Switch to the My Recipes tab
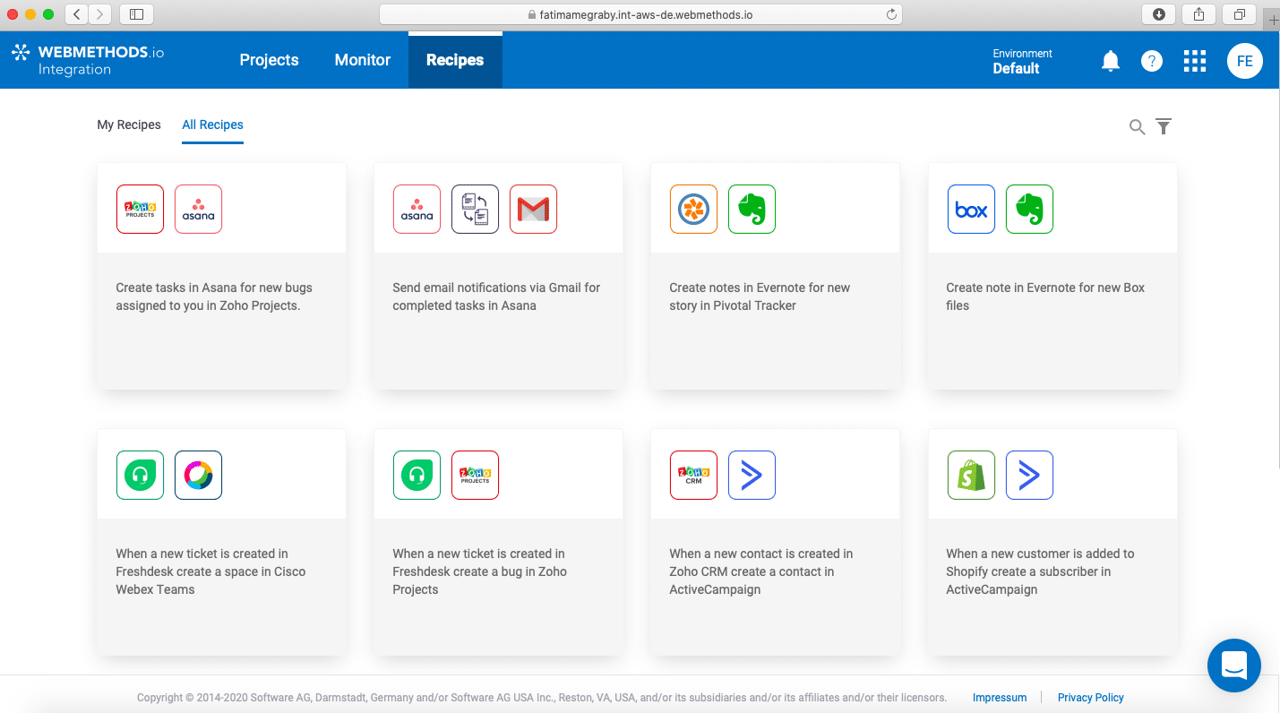Screen dimensions: 1280x713 (x=129, y=125)
